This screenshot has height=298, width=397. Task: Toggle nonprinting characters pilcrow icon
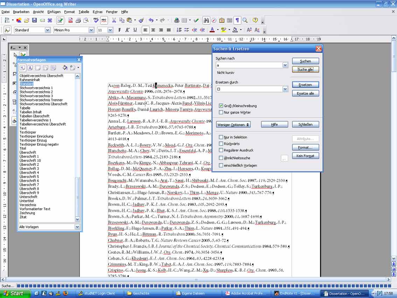[237, 20]
